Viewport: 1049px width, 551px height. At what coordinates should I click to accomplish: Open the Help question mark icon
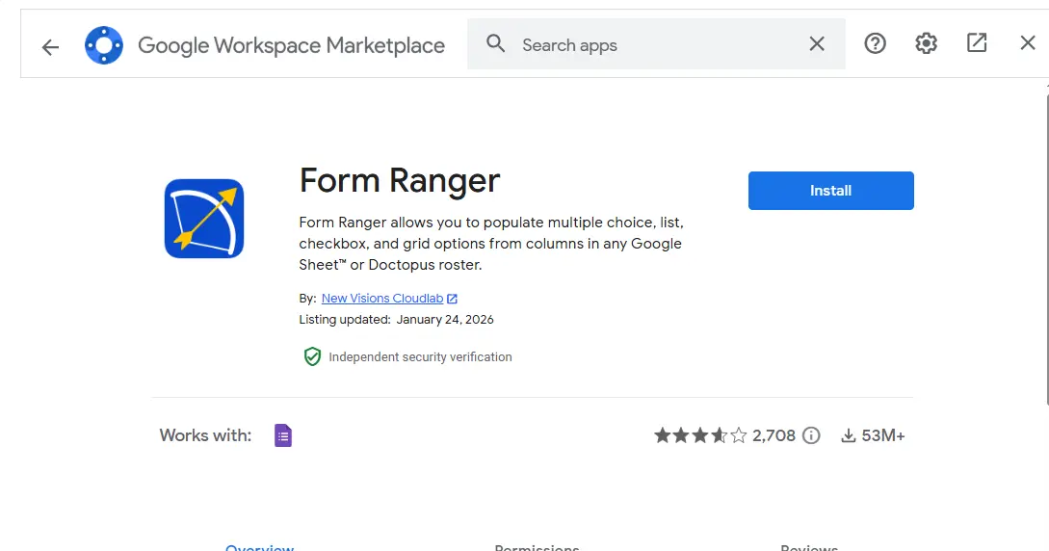875,43
